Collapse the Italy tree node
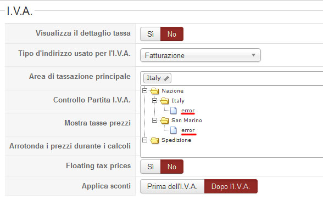The height and width of the screenshot is (206, 323). (154, 100)
